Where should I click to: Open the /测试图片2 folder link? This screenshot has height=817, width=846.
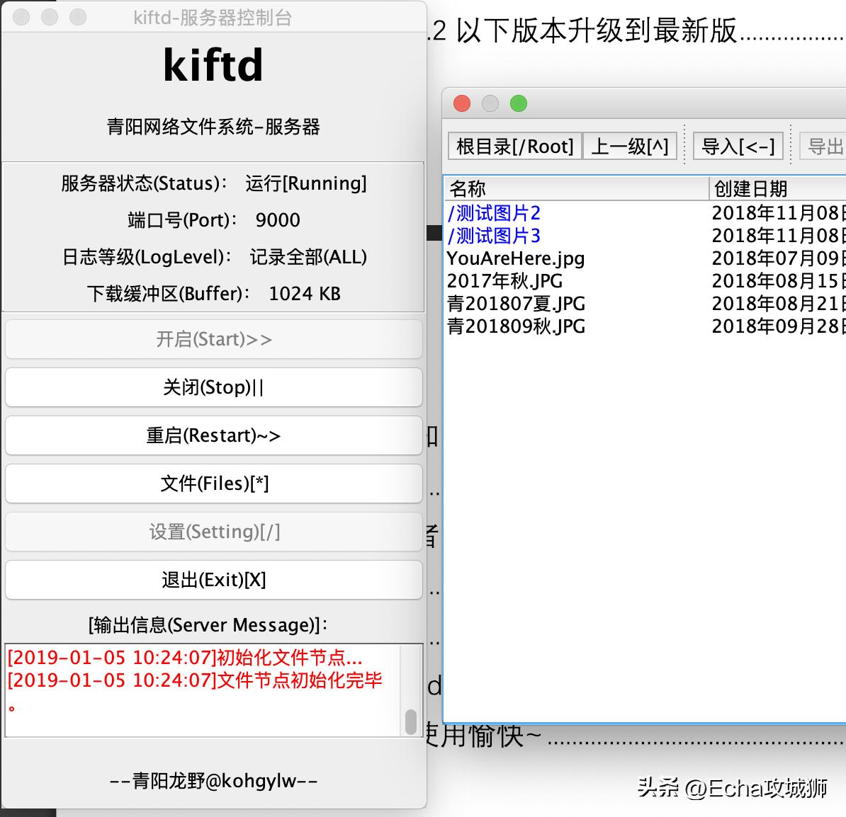click(494, 212)
